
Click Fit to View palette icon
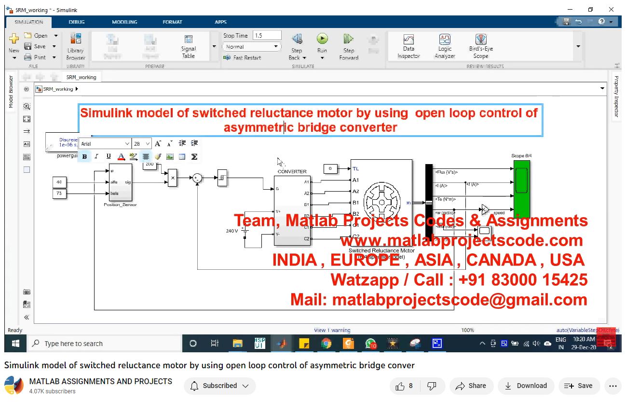click(x=27, y=119)
